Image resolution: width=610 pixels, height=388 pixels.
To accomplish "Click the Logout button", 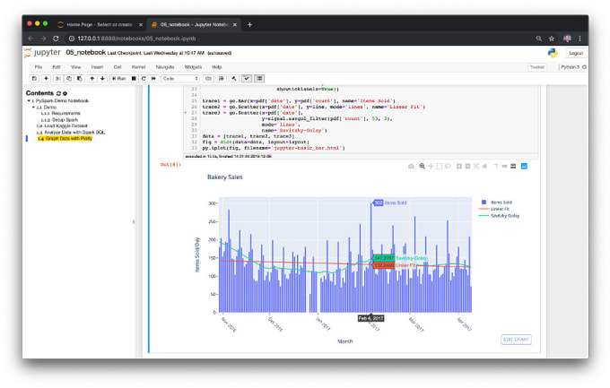I will [x=576, y=53].
